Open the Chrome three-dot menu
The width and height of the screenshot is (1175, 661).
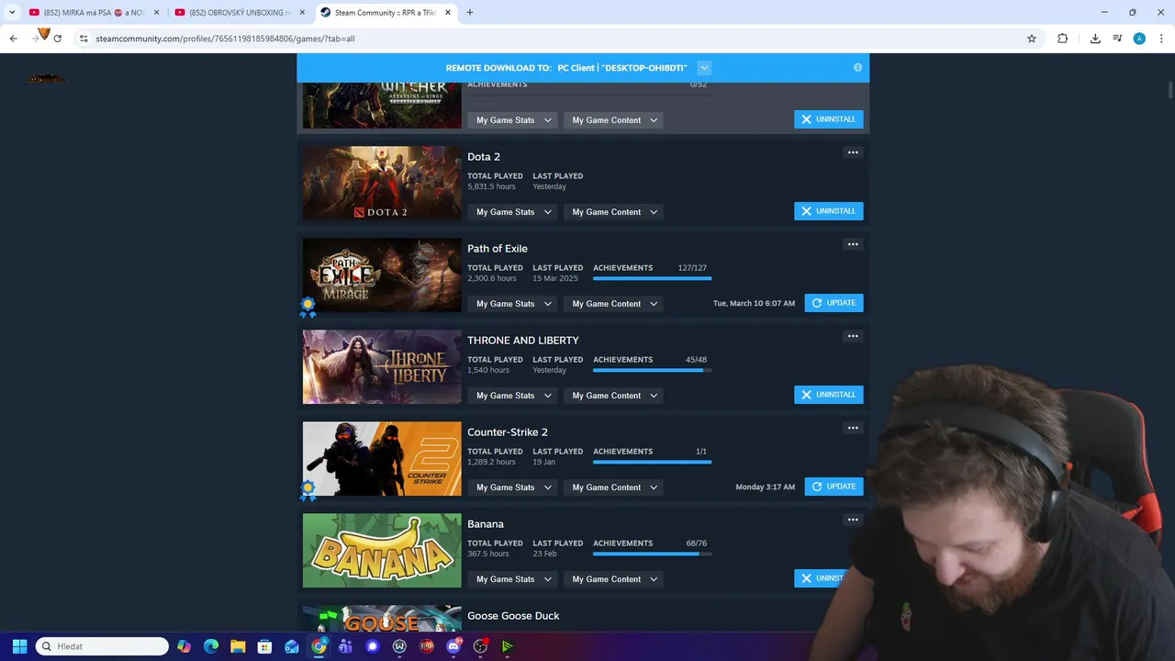tap(1161, 39)
